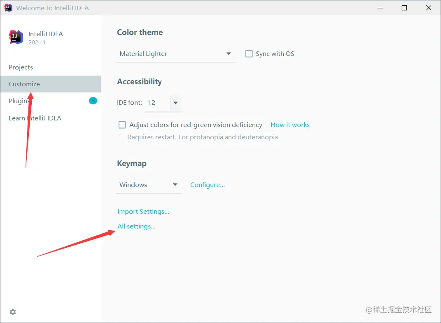Expand the IDE font size dropdown arrow

click(x=176, y=103)
